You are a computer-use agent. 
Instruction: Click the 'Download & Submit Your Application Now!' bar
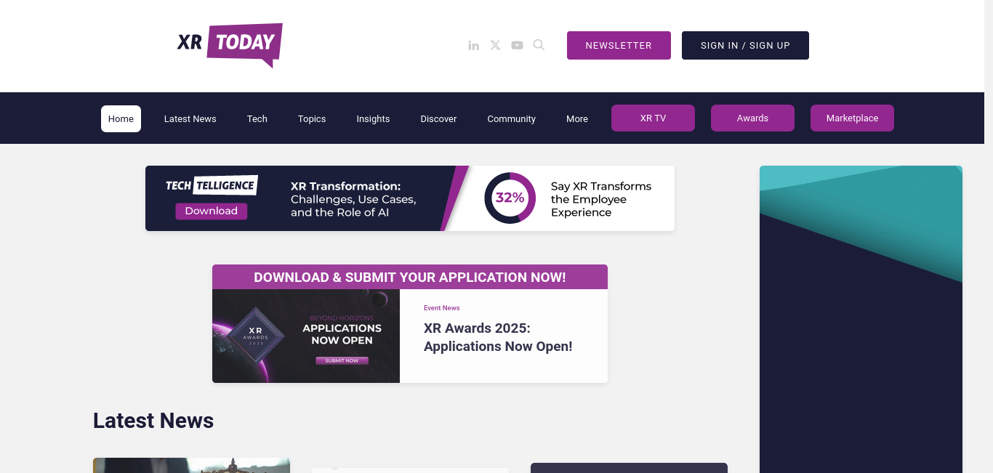point(410,277)
